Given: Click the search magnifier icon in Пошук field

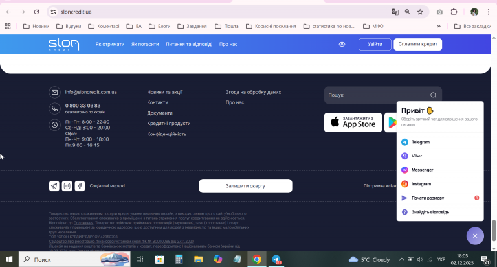Looking at the screenshot, I should [x=433, y=95].
